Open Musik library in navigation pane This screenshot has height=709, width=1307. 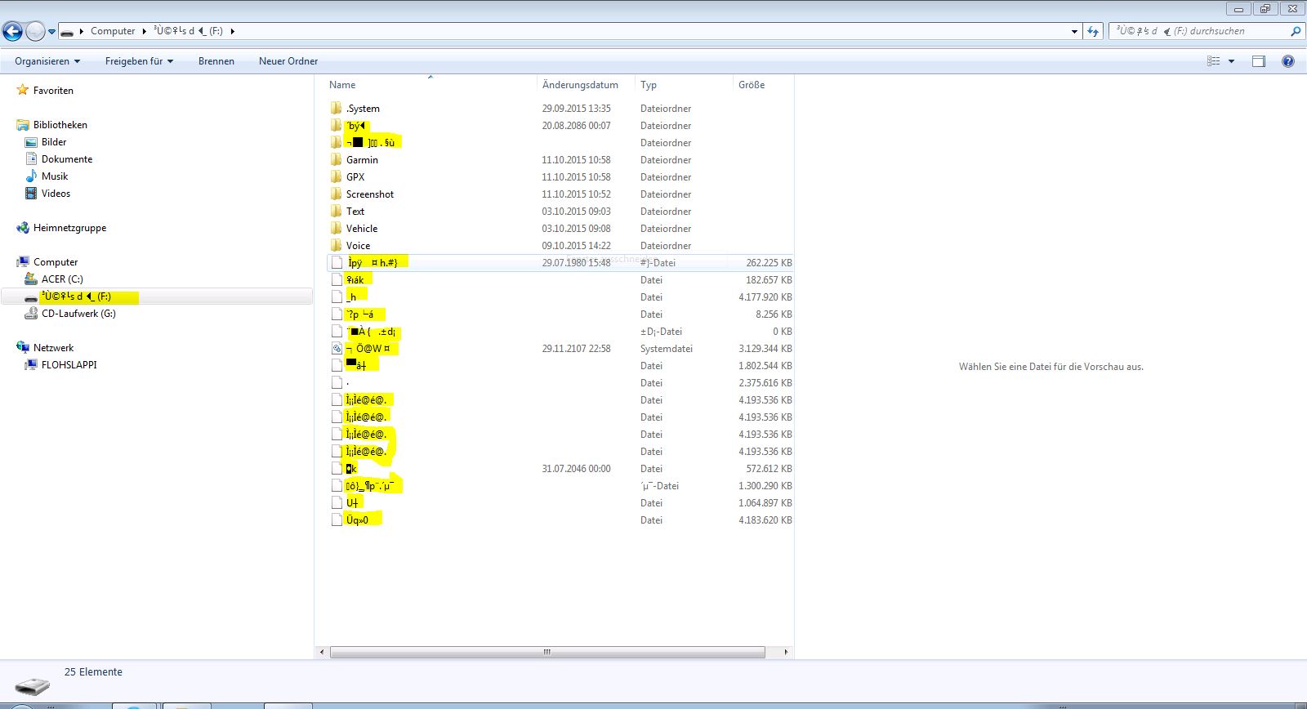click(55, 176)
